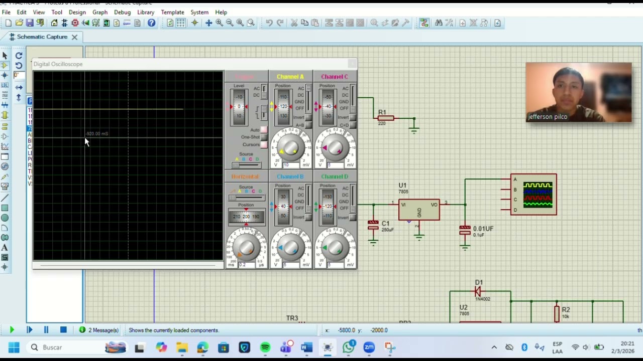643x361 pixels.
Task: Toggle Channel A Invert button
Action: 309,117
